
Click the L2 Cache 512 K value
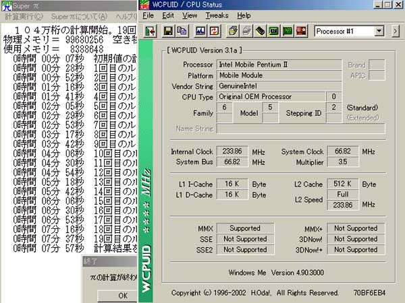pyautogui.click(x=343, y=184)
